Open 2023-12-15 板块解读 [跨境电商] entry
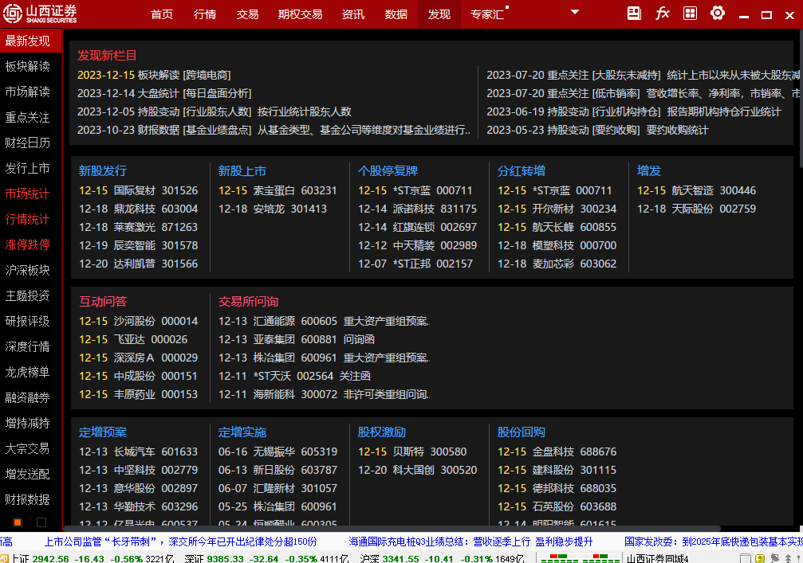Screen dimensions: 803x563 (x=154, y=75)
